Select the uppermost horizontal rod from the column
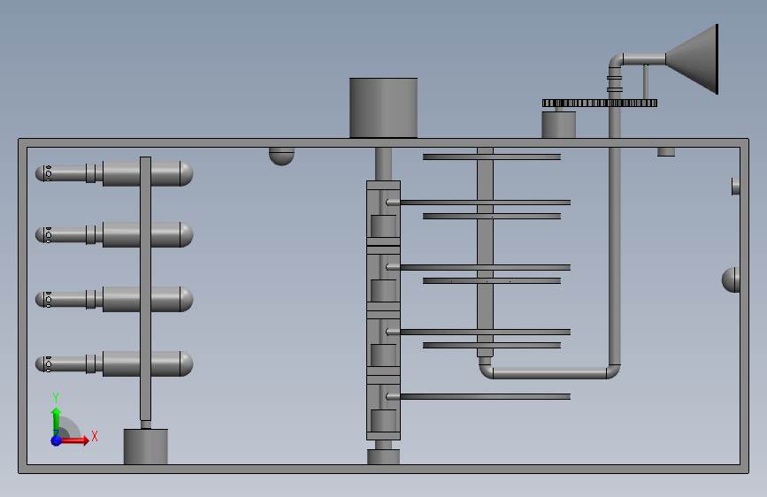The width and height of the screenshot is (767, 497). click(x=479, y=202)
